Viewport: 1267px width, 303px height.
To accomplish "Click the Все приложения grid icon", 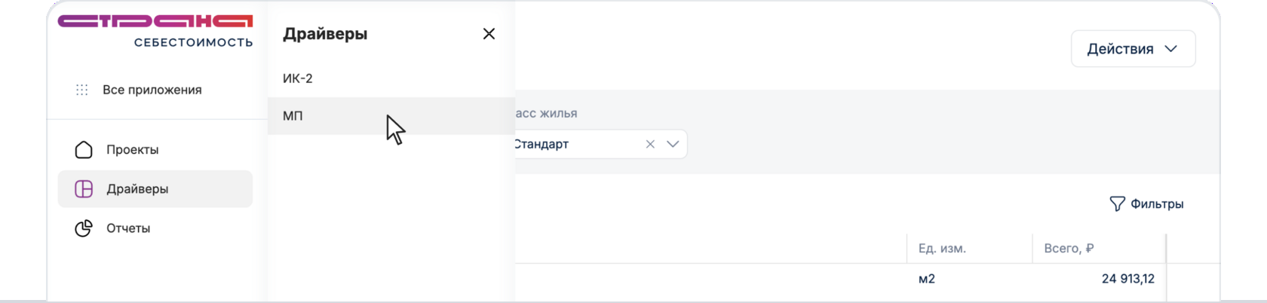I will 82,90.
